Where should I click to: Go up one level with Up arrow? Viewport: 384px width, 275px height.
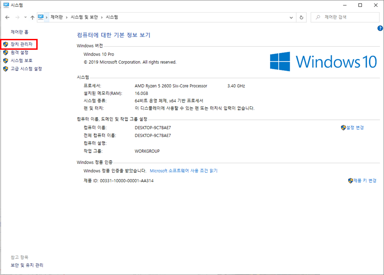tap(32, 17)
